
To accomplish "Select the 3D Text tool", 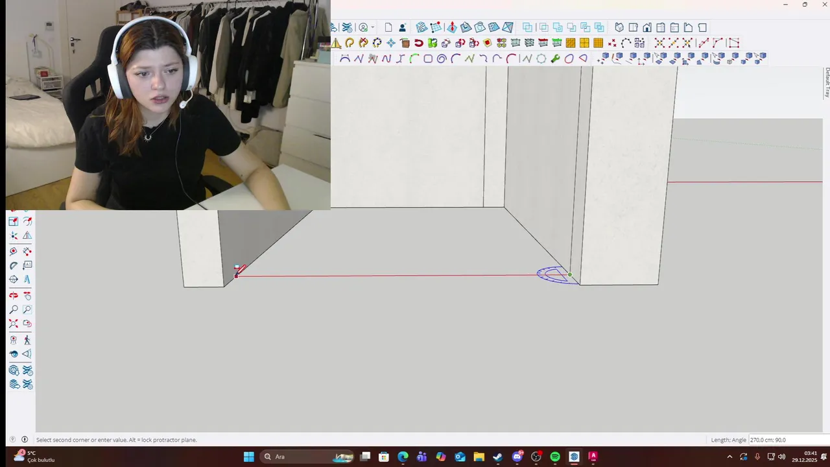I will pos(27,279).
